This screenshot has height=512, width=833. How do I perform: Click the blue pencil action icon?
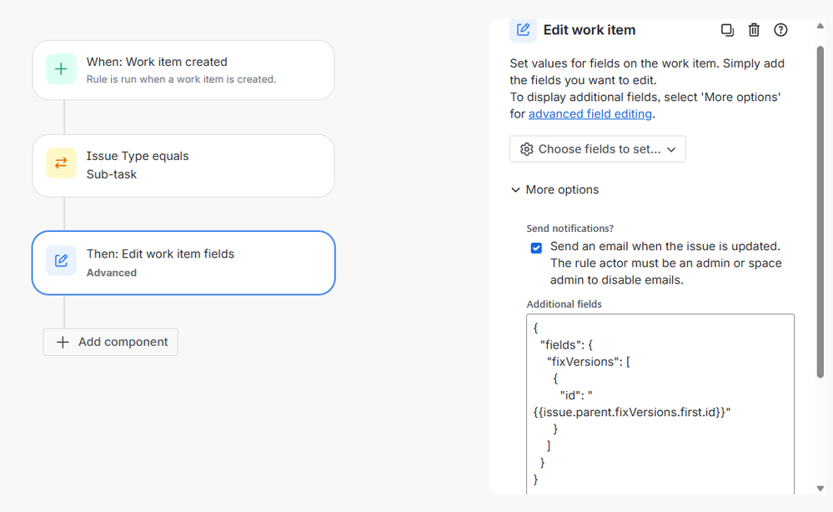pos(61,261)
